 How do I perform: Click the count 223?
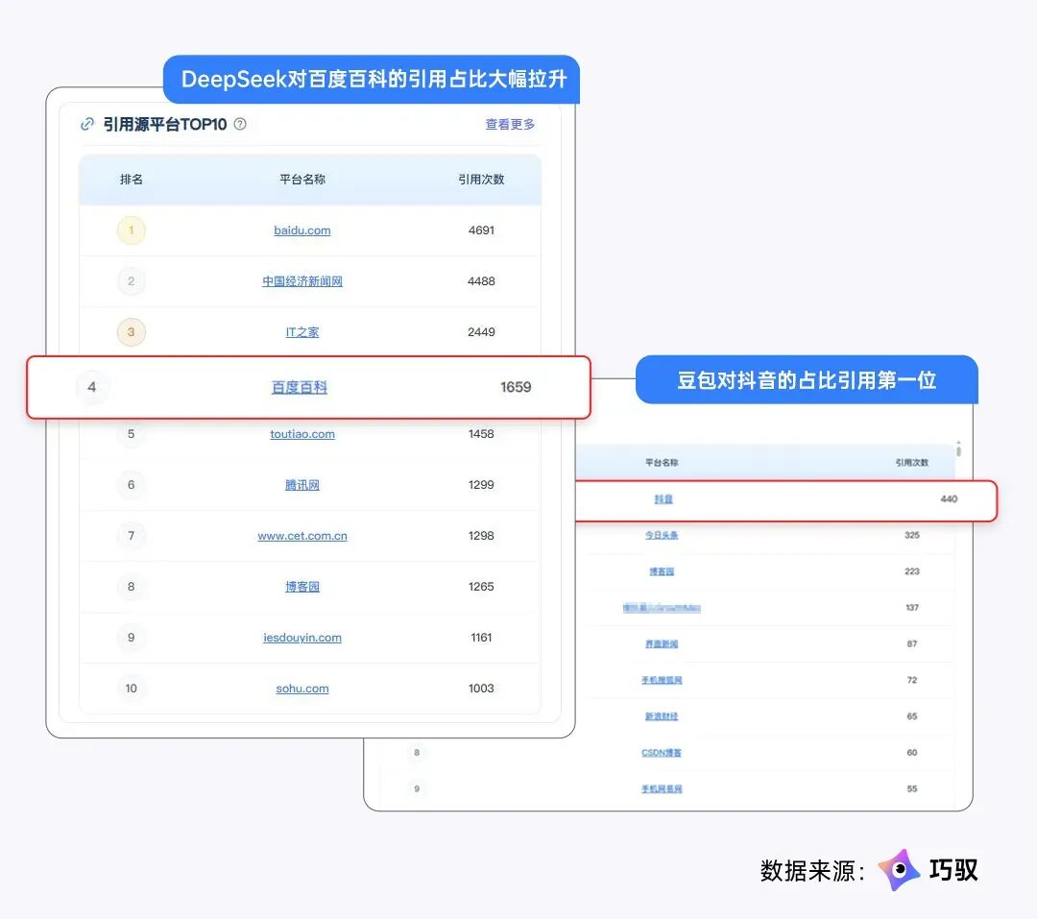912,571
